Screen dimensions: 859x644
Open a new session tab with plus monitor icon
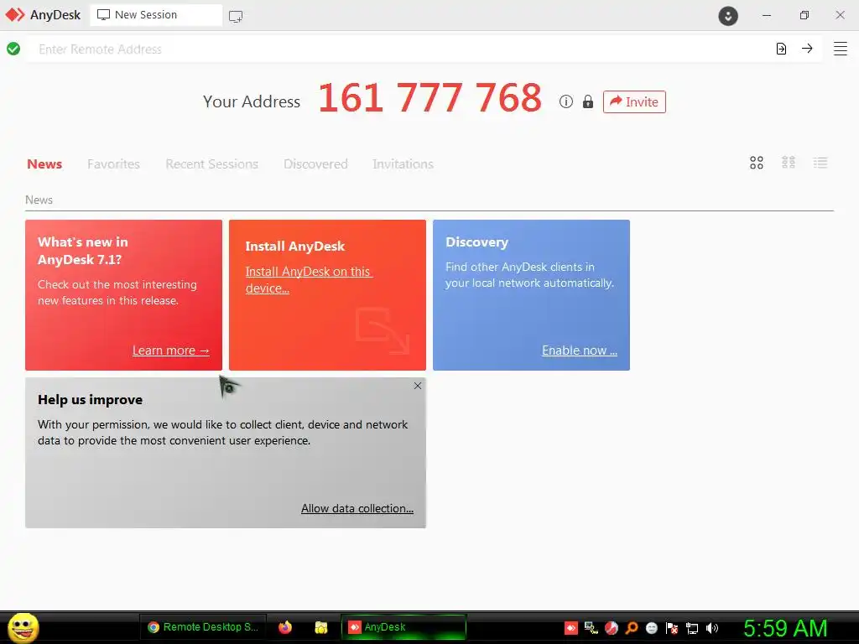pyautogui.click(x=236, y=17)
